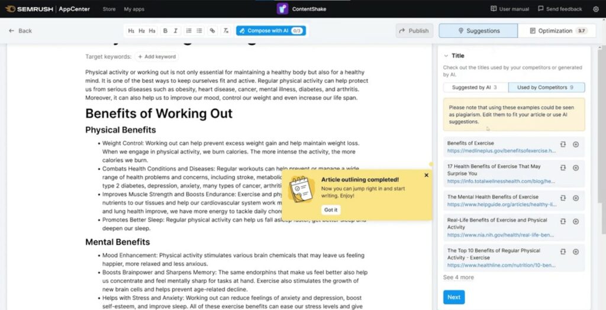The width and height of the screenshot is (606, 310).
Task: Open settings gear icon
Action: [x=595, y=9]
